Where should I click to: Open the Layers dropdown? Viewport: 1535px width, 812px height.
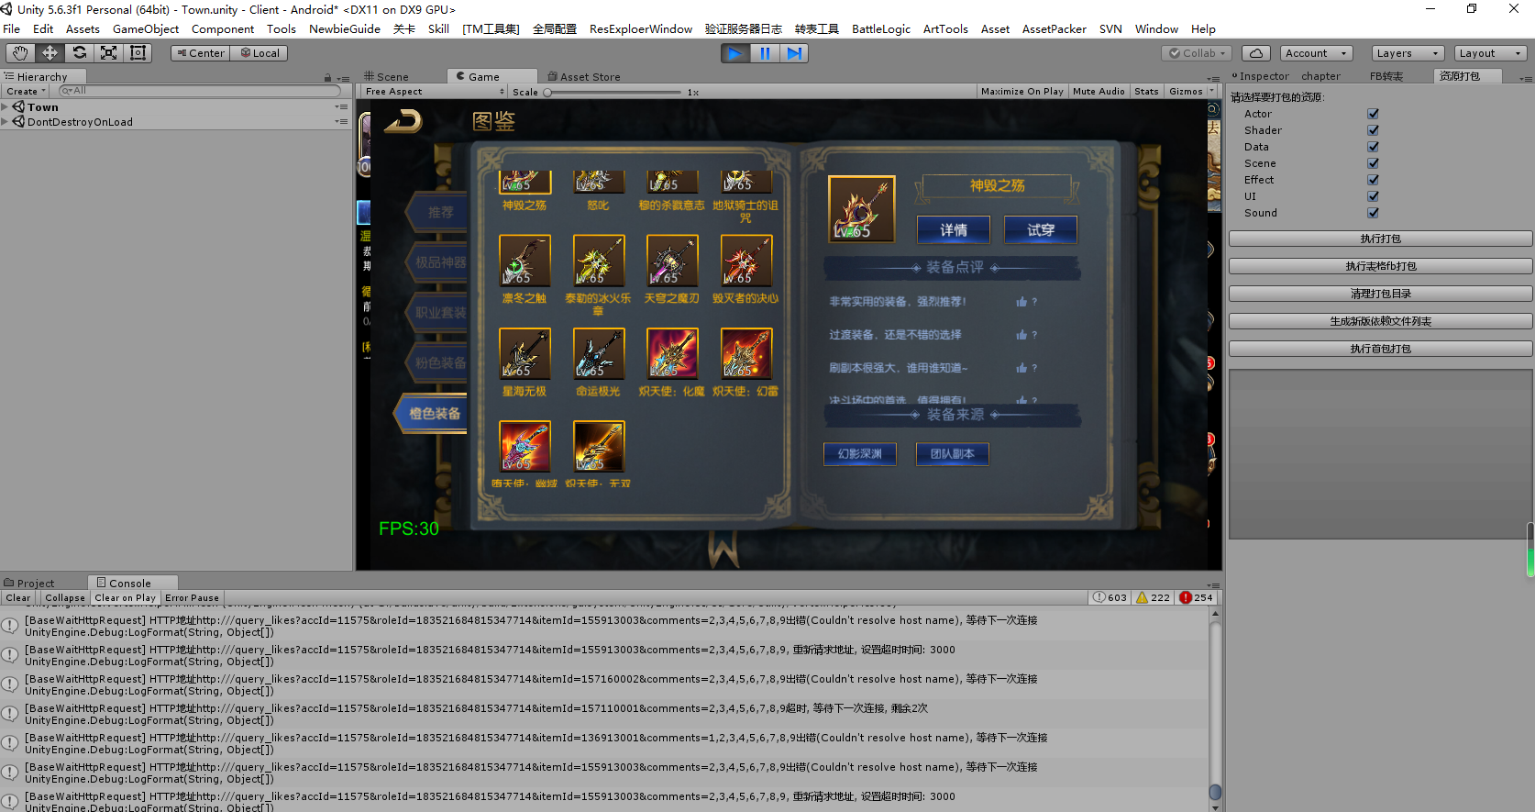(x=1408, y=53)
